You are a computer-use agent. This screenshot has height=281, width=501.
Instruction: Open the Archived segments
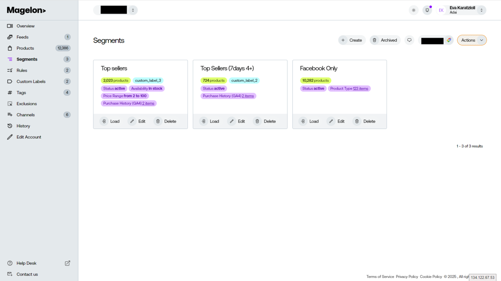tap(385, 40)
